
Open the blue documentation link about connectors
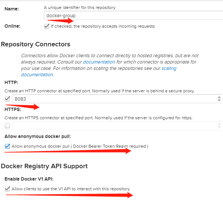(x=99, y=62)
